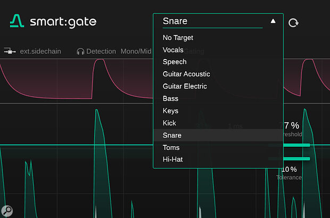Collapse the profile list with the arrow
This screenshot has height=218, width=330.
(273, 21)
